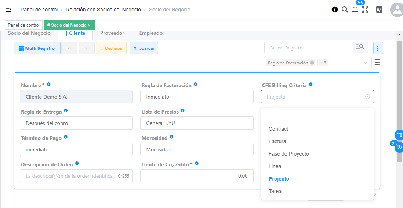403x208 pixels.
Task: Click the Límite de Crédito amount field
Action: coord(197,176)
